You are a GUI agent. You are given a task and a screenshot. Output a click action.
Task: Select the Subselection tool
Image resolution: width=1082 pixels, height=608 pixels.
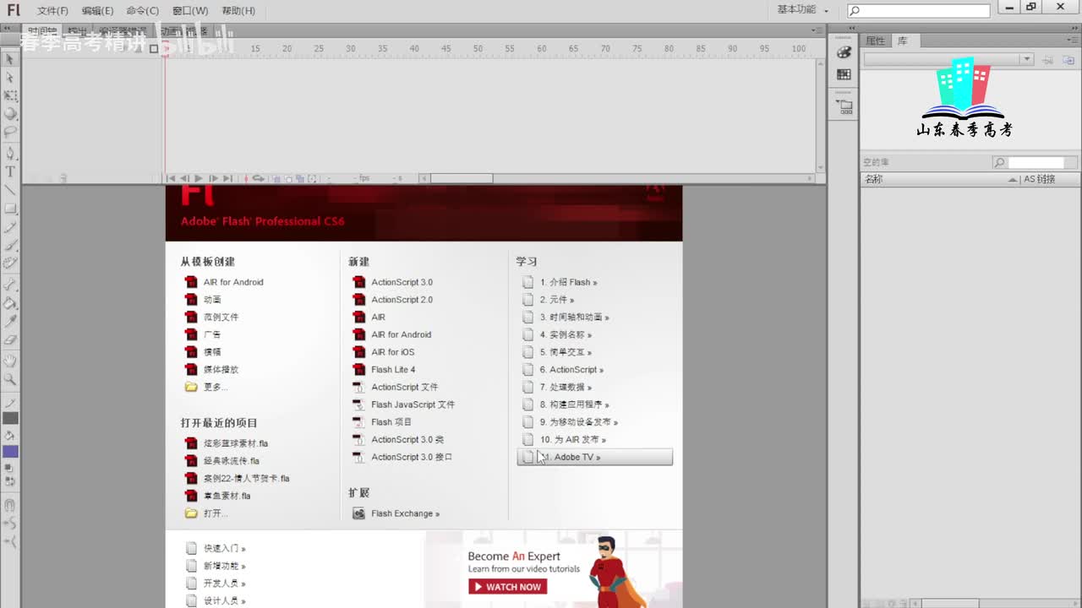tap(10, 78)
